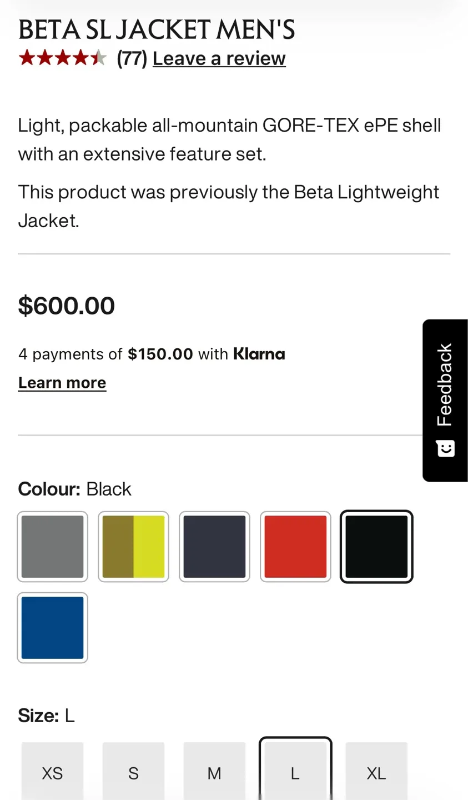Select the Grey colour swatch
This screenshot has height=800, width=468.
52,546
